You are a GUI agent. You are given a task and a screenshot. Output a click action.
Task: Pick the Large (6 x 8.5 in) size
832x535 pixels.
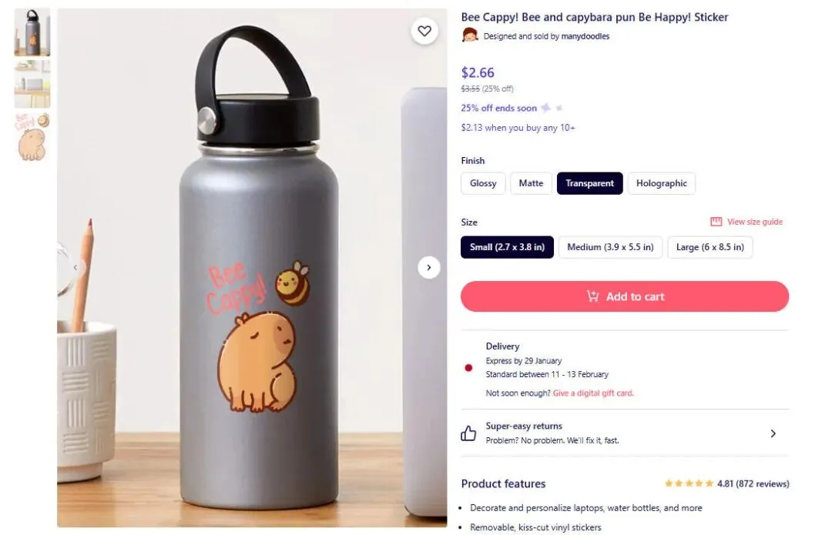(710, 247)
